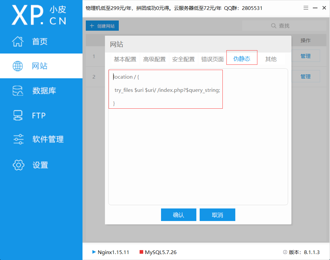Switch to the 高级配置 tab
The image size is (330, 260).
(x=154, y=59)
